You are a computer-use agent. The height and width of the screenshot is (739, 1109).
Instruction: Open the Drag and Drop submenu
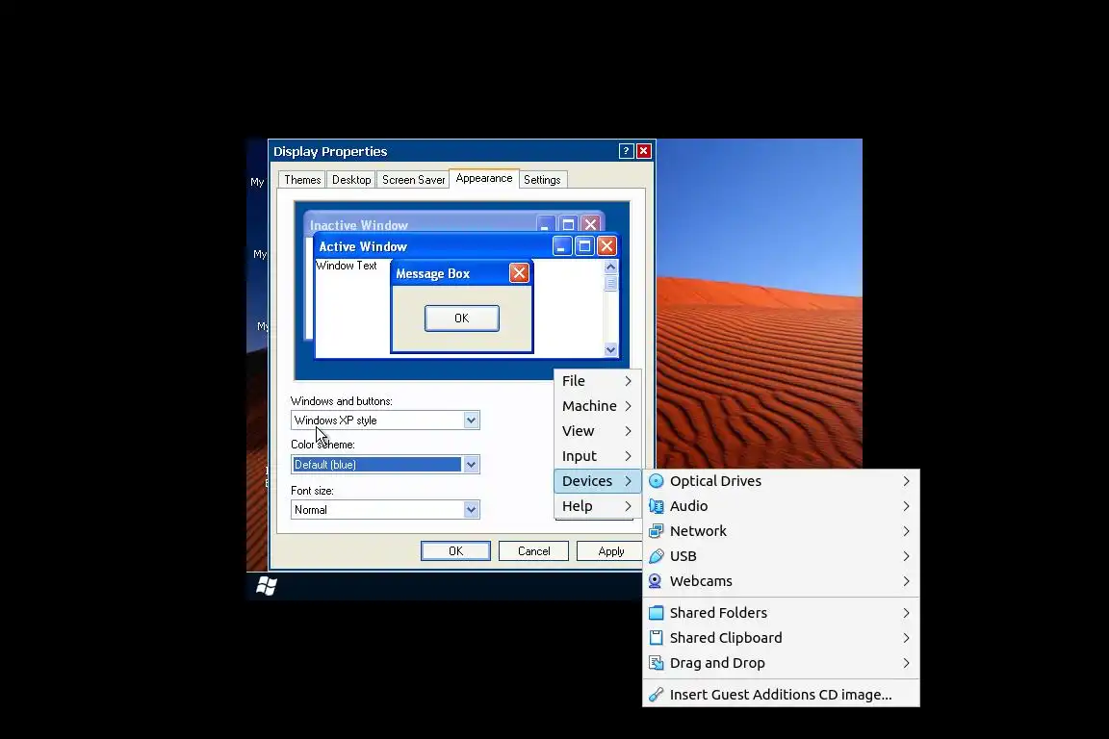point(781,663)
